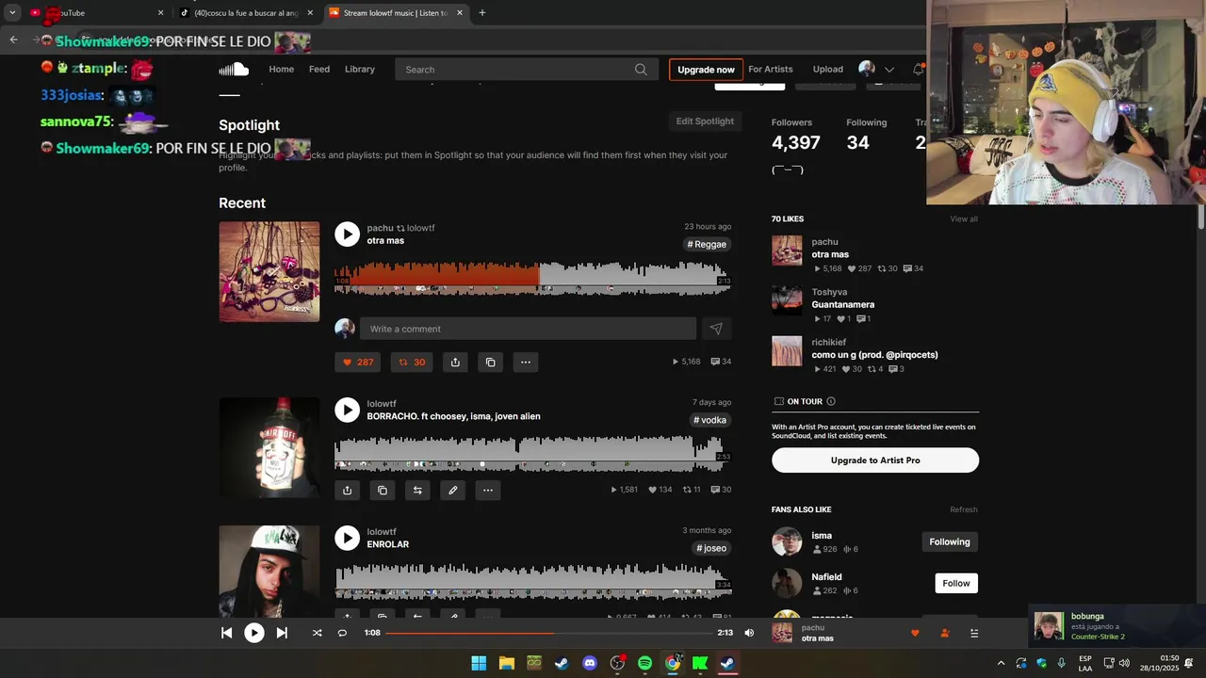Follow Nafield

pos(956,583)
